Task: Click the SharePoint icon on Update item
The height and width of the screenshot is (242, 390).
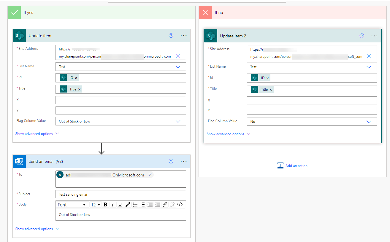Action: click(19, 35)
